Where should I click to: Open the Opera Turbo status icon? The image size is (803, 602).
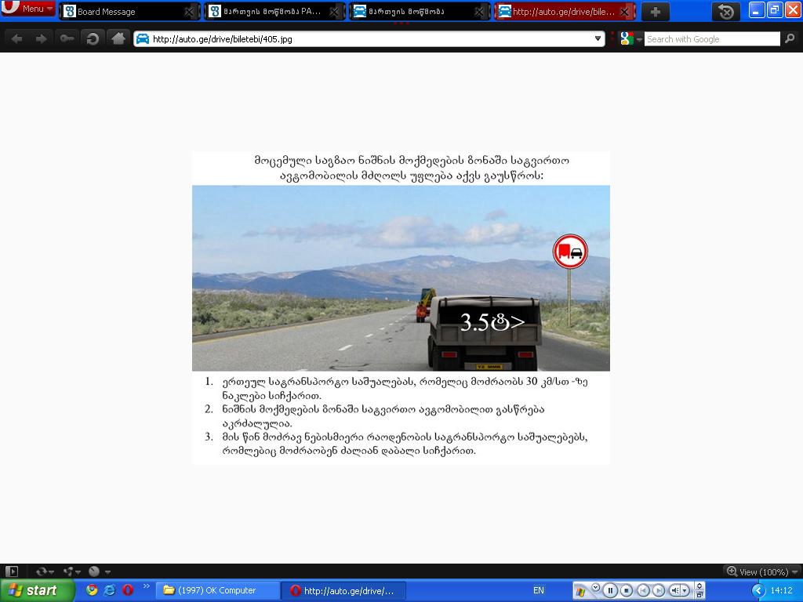[x=98, y=571]
